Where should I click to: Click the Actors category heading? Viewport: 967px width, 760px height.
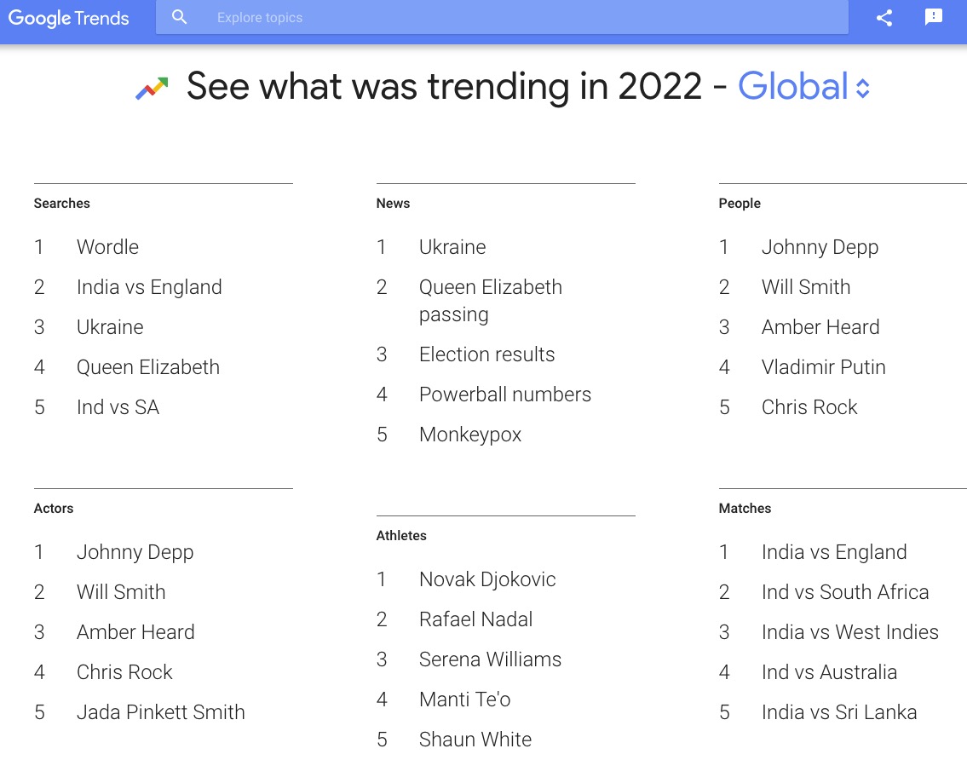coord(54,509)
